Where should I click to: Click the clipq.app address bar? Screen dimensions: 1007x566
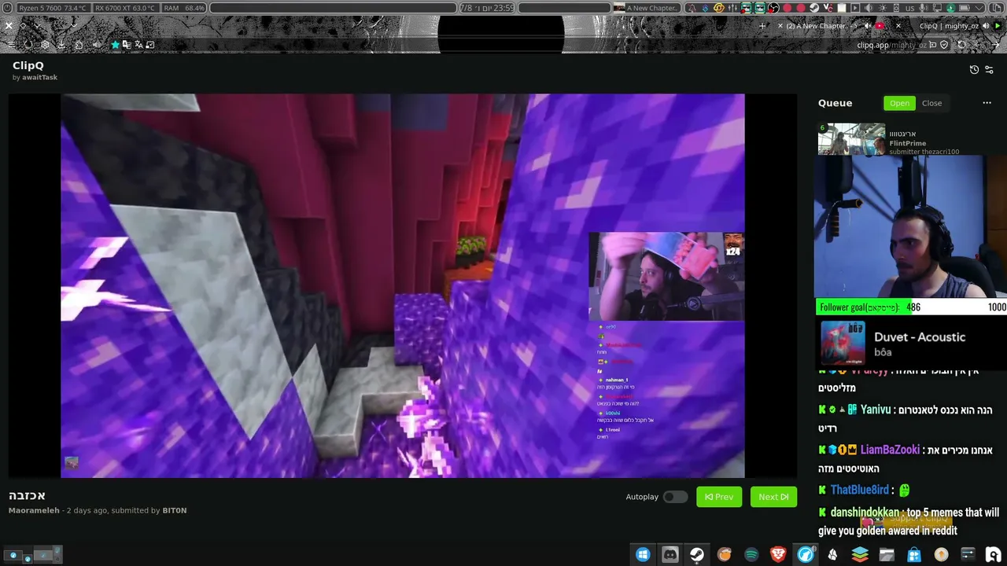pyautogui.click(x=891, y=45)
